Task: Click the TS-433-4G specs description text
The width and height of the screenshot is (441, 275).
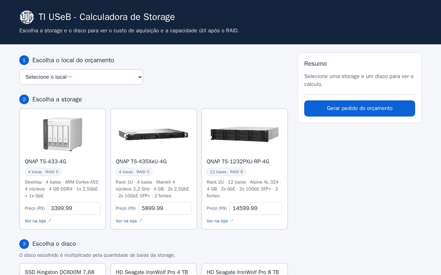Action: (62, 189)
